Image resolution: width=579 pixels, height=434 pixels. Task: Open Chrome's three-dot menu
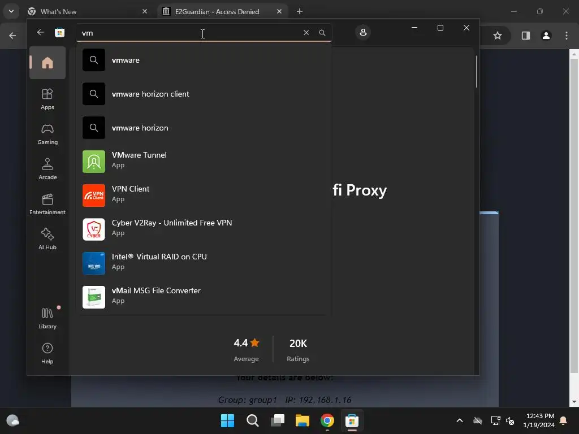tap(567, 36)
